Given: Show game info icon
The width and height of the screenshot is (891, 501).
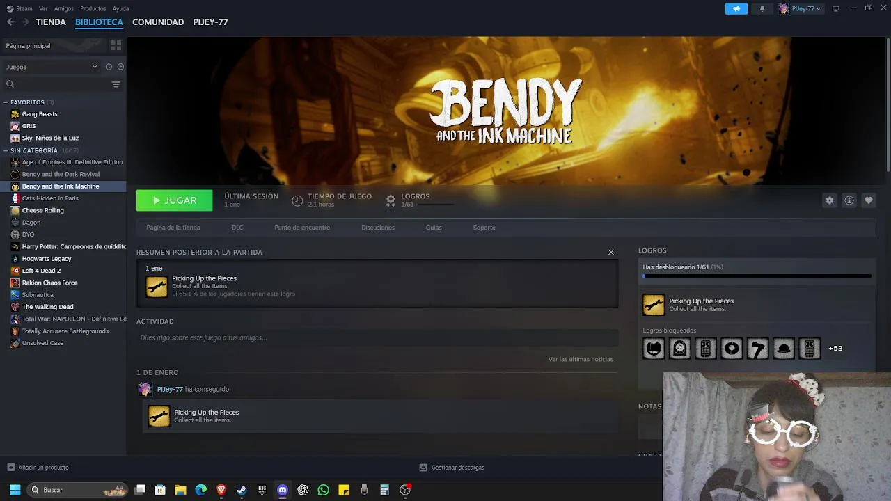Looking at the screenshot, I should click(849, 200).
